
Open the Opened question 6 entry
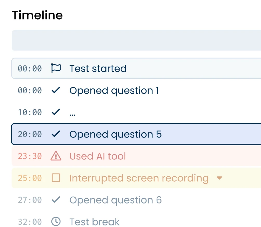pyautogui.click(x=115, y=200)
